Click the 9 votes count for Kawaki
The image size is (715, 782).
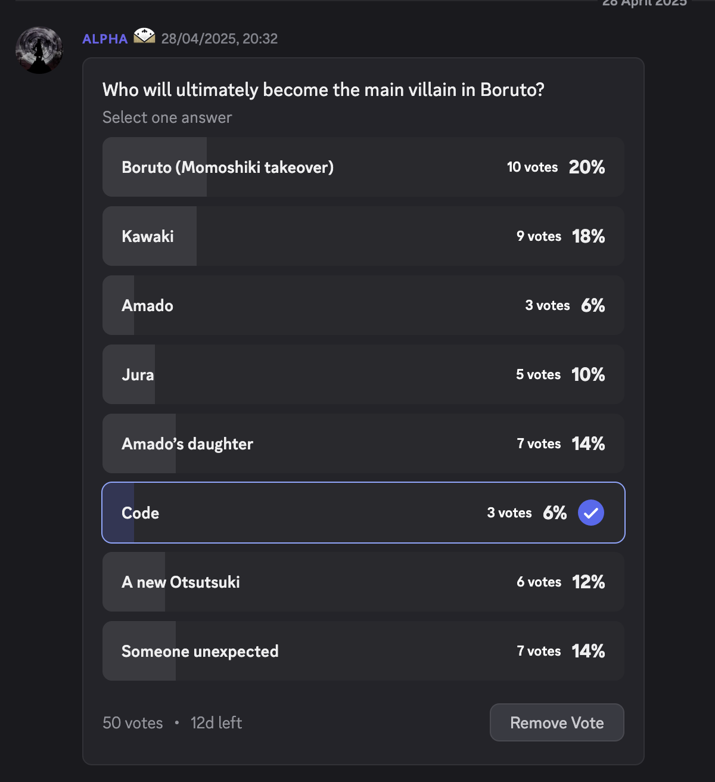[x=539, y=236]
